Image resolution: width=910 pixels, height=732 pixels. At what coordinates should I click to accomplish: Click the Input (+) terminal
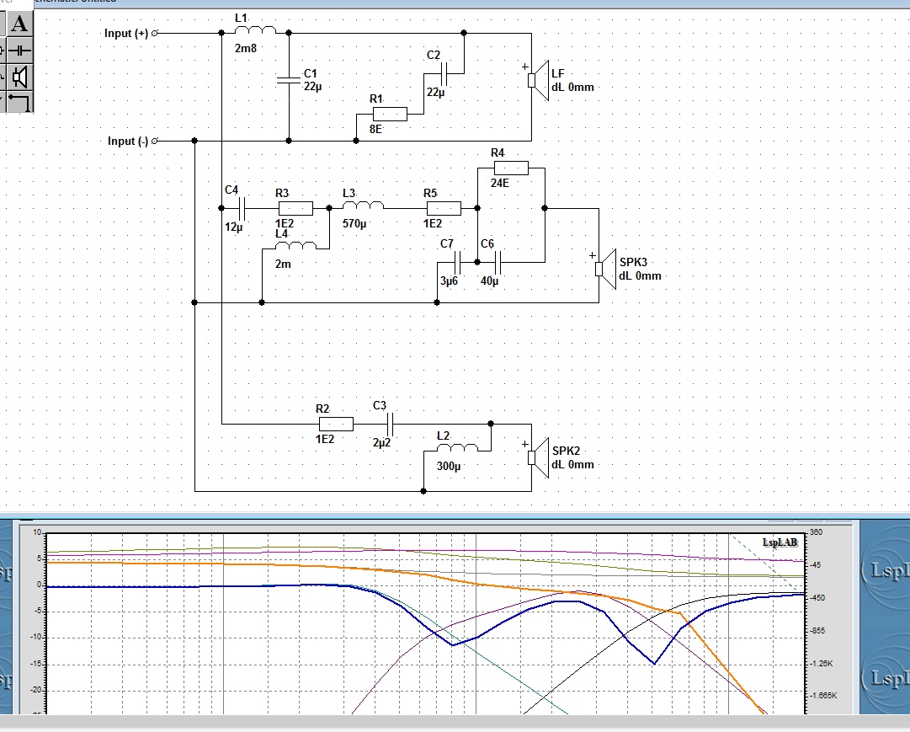click(x=154, y=33)
